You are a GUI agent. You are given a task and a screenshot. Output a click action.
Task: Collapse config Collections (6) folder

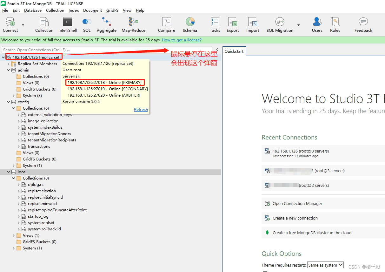(14, 108)
